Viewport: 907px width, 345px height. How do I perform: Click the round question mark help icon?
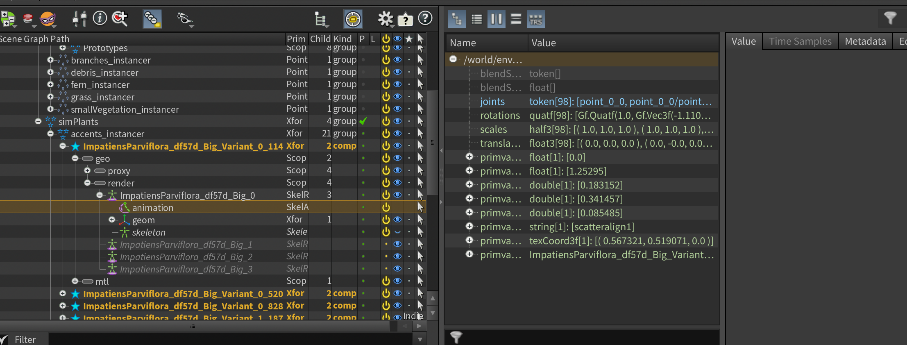[425, 18]
